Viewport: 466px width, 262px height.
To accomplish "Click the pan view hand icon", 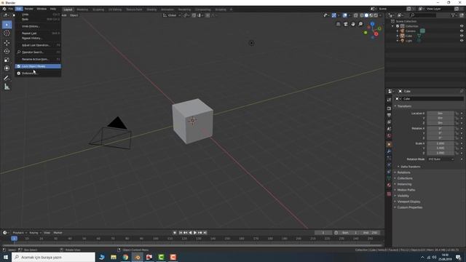I will coord(353,24).
